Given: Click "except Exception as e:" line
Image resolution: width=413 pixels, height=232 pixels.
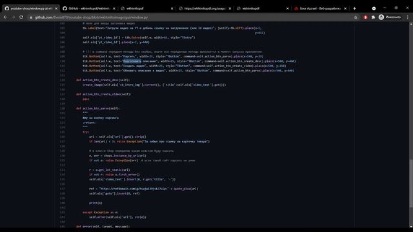Looking at the screenshot, I should click(x=101, y=213).
